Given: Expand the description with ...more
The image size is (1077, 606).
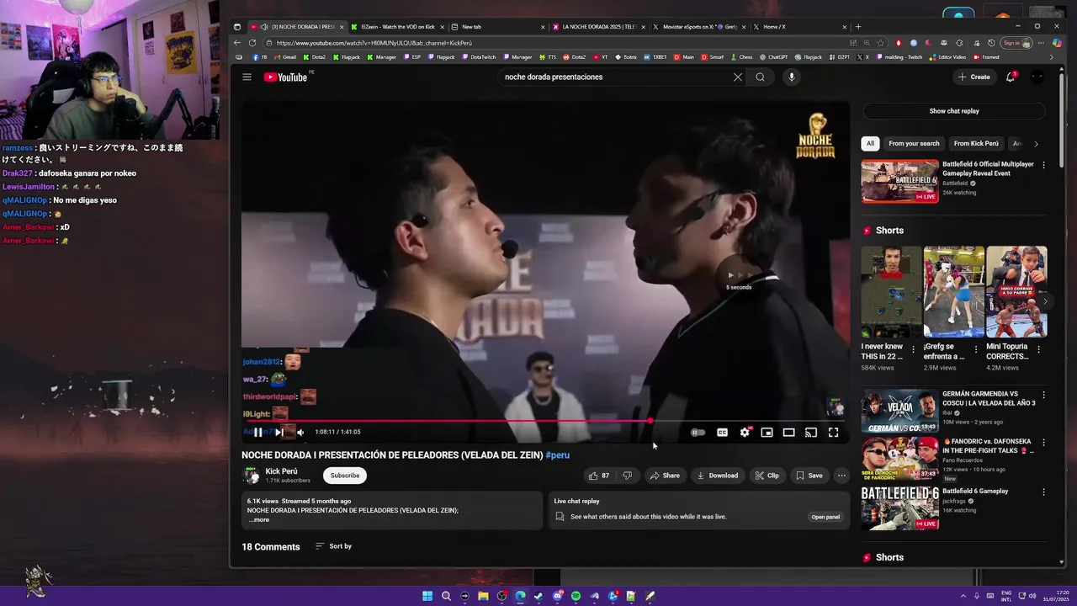Looking at the screenshot, I should pyautogui.click(x=259, y=519).
